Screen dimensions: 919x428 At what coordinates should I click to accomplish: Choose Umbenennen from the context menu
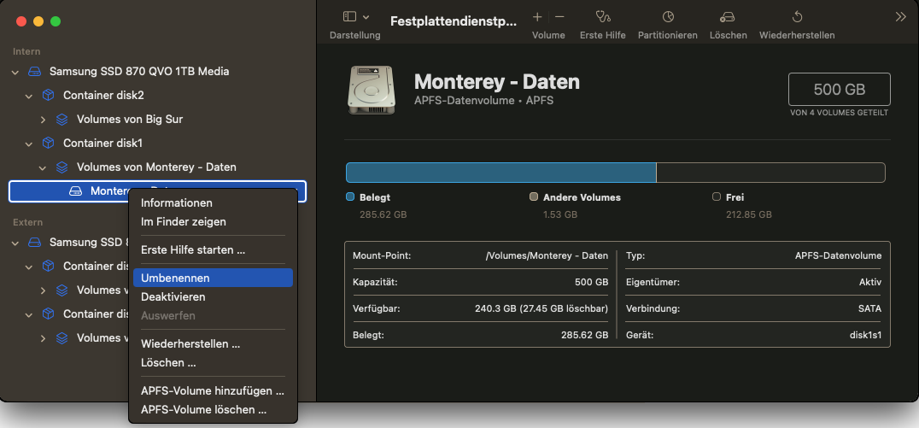pyautogui.click(x=213, y=278)
